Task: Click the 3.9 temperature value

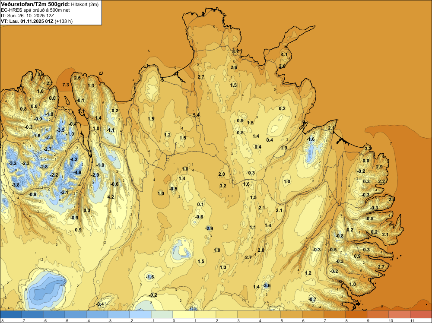Action: pyautogui.click(x=41, y=74)
